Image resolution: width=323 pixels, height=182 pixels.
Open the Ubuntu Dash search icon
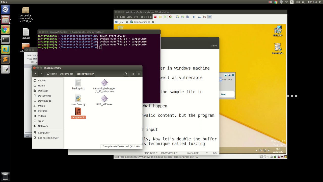pos(5,10)
